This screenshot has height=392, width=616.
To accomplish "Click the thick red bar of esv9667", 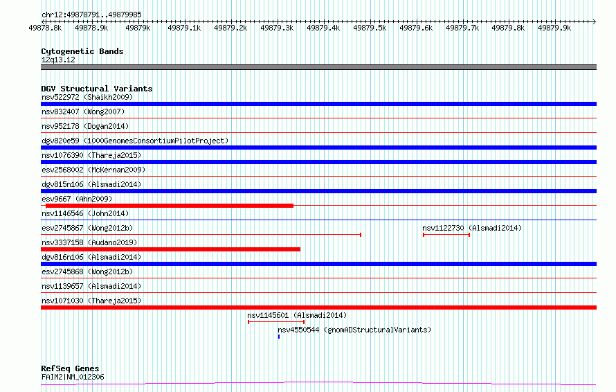I will click(170, 206).
